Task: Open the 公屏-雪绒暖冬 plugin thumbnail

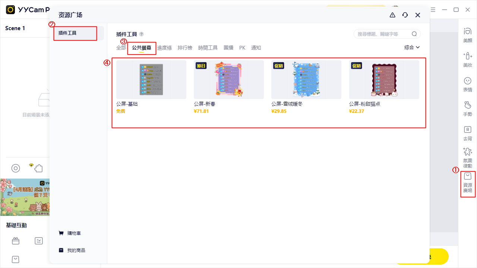Action: pos(306,80)
